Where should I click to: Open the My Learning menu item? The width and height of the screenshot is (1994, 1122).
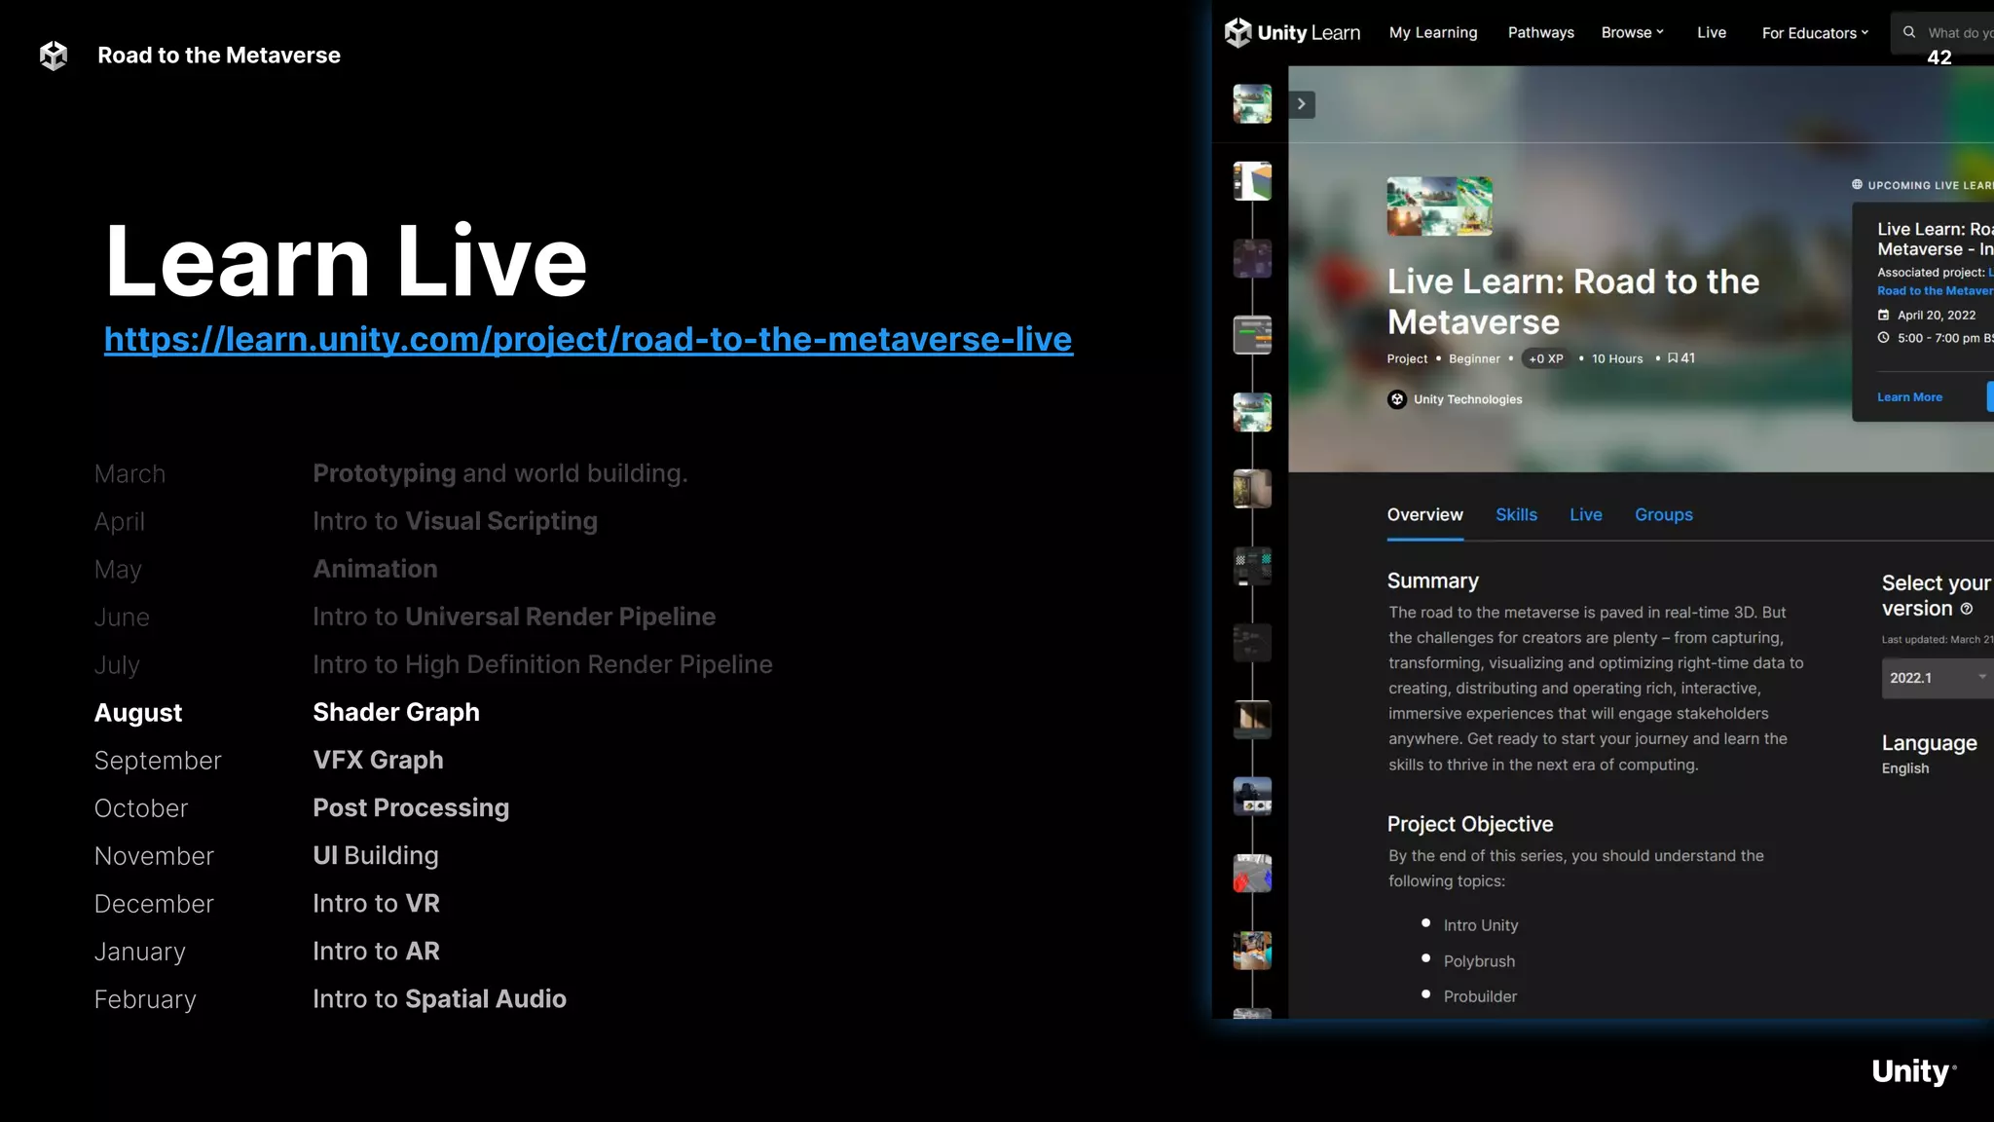coord(1433,32)
